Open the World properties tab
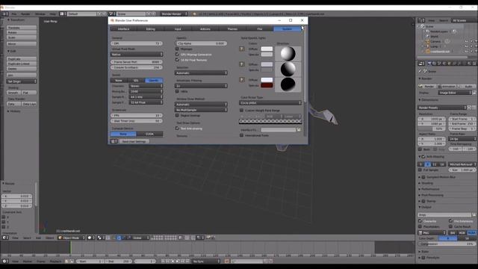The image size is (478, 269). (x=444, y=64)
